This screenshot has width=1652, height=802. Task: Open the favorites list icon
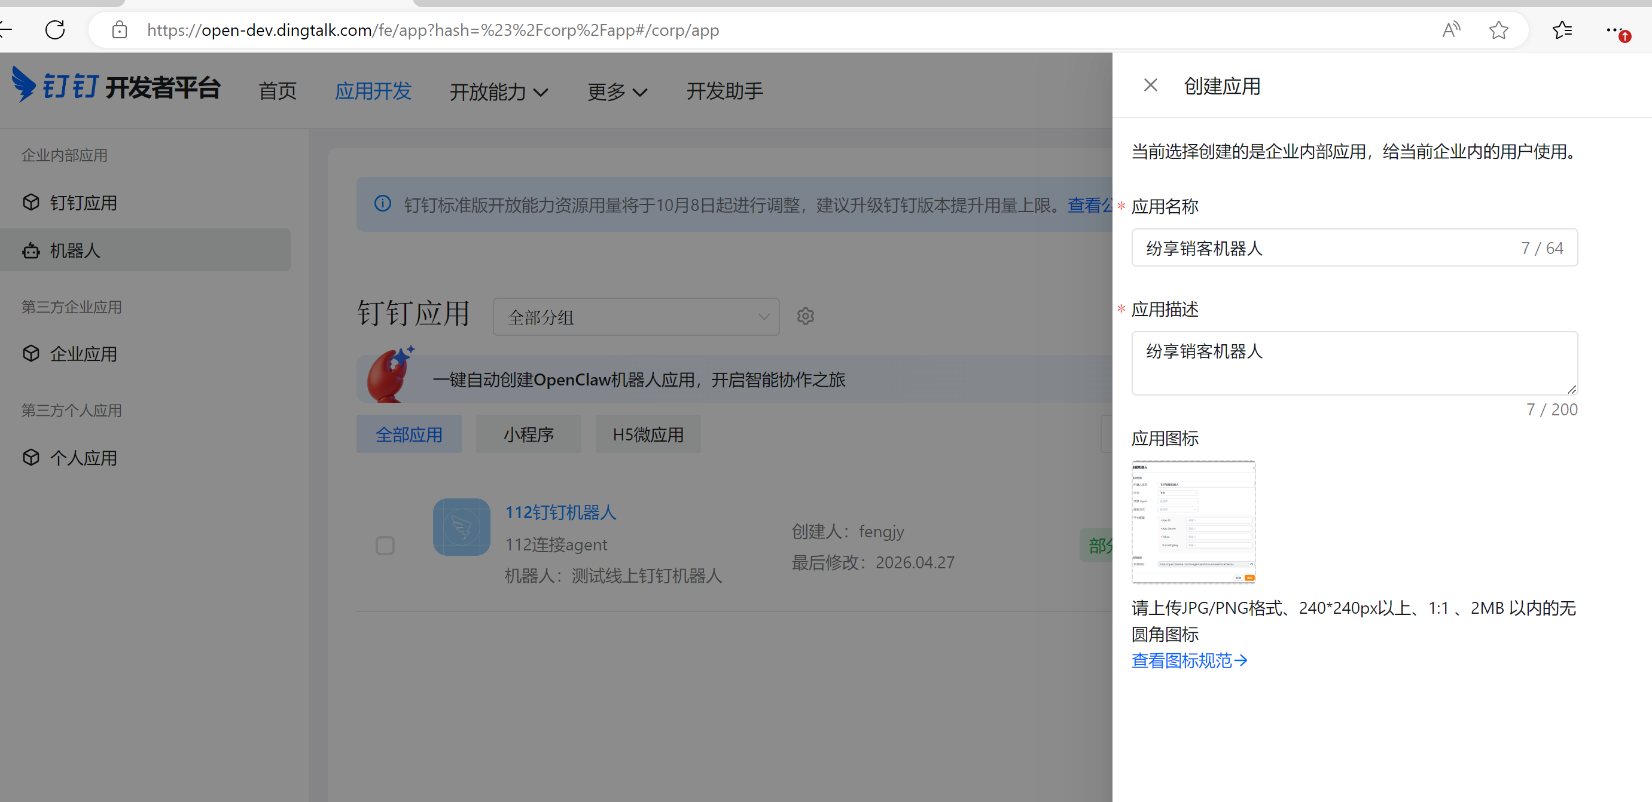[x=1562, y=29]
